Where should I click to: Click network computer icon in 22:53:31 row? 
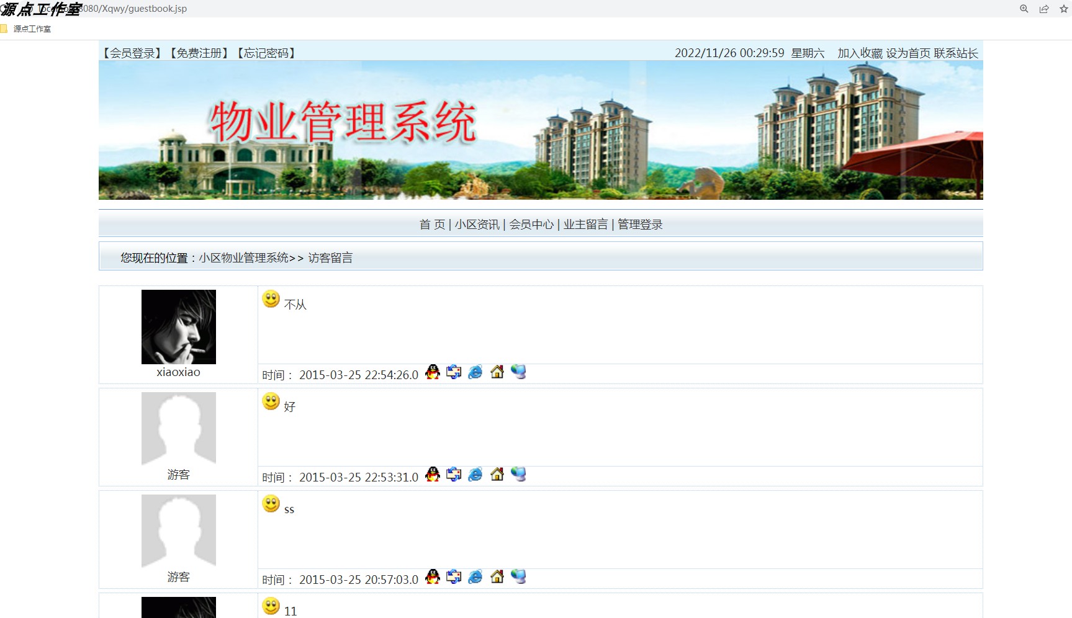click(518, 475)
